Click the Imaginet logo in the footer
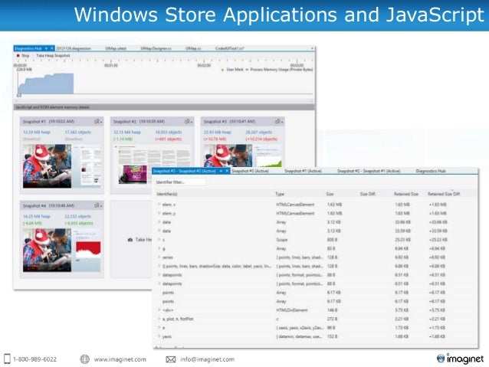Screen dimensions: 489x367 tap(460, 359)
